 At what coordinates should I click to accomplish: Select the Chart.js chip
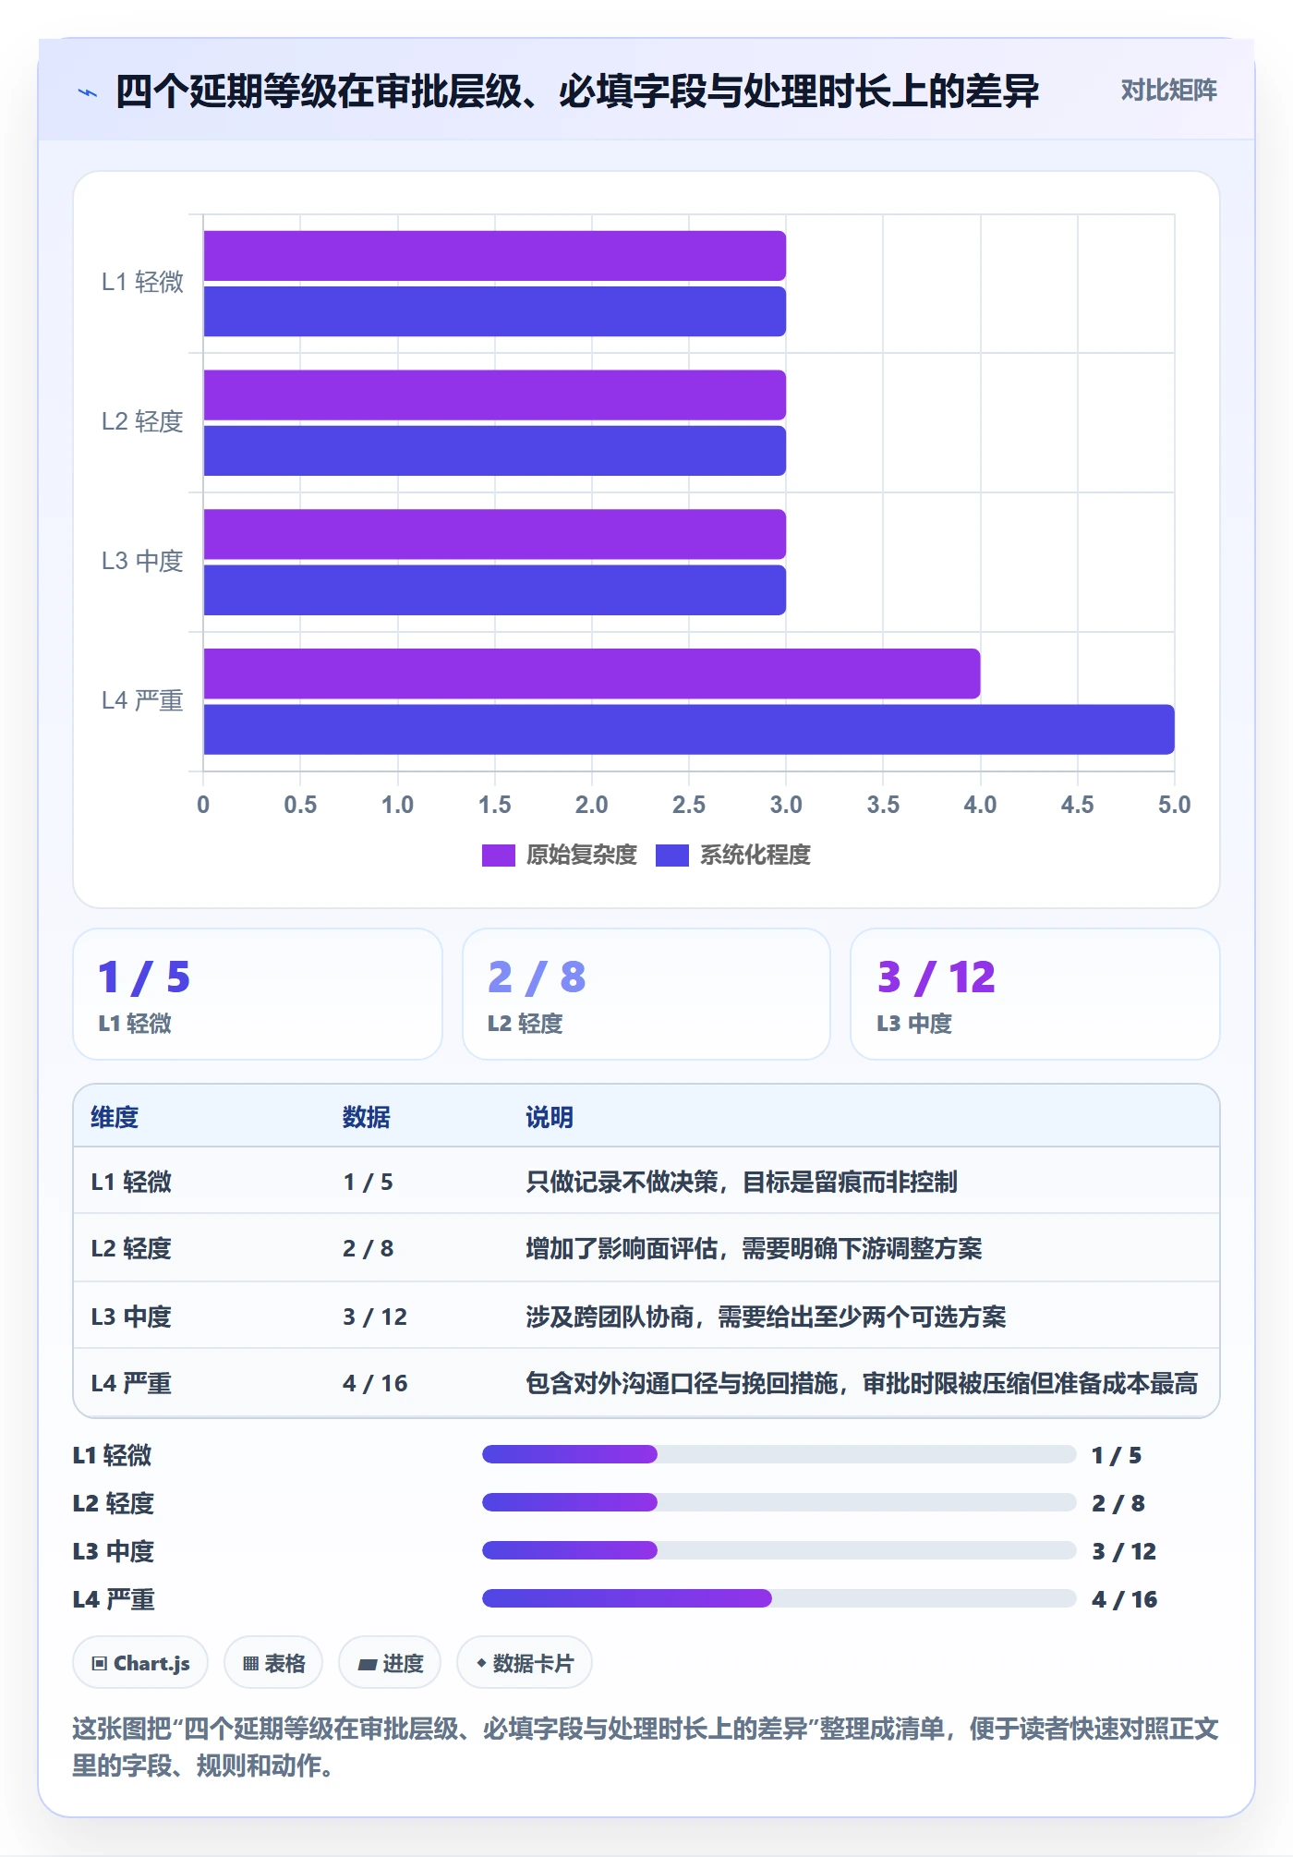click(x=140, y=1663)
